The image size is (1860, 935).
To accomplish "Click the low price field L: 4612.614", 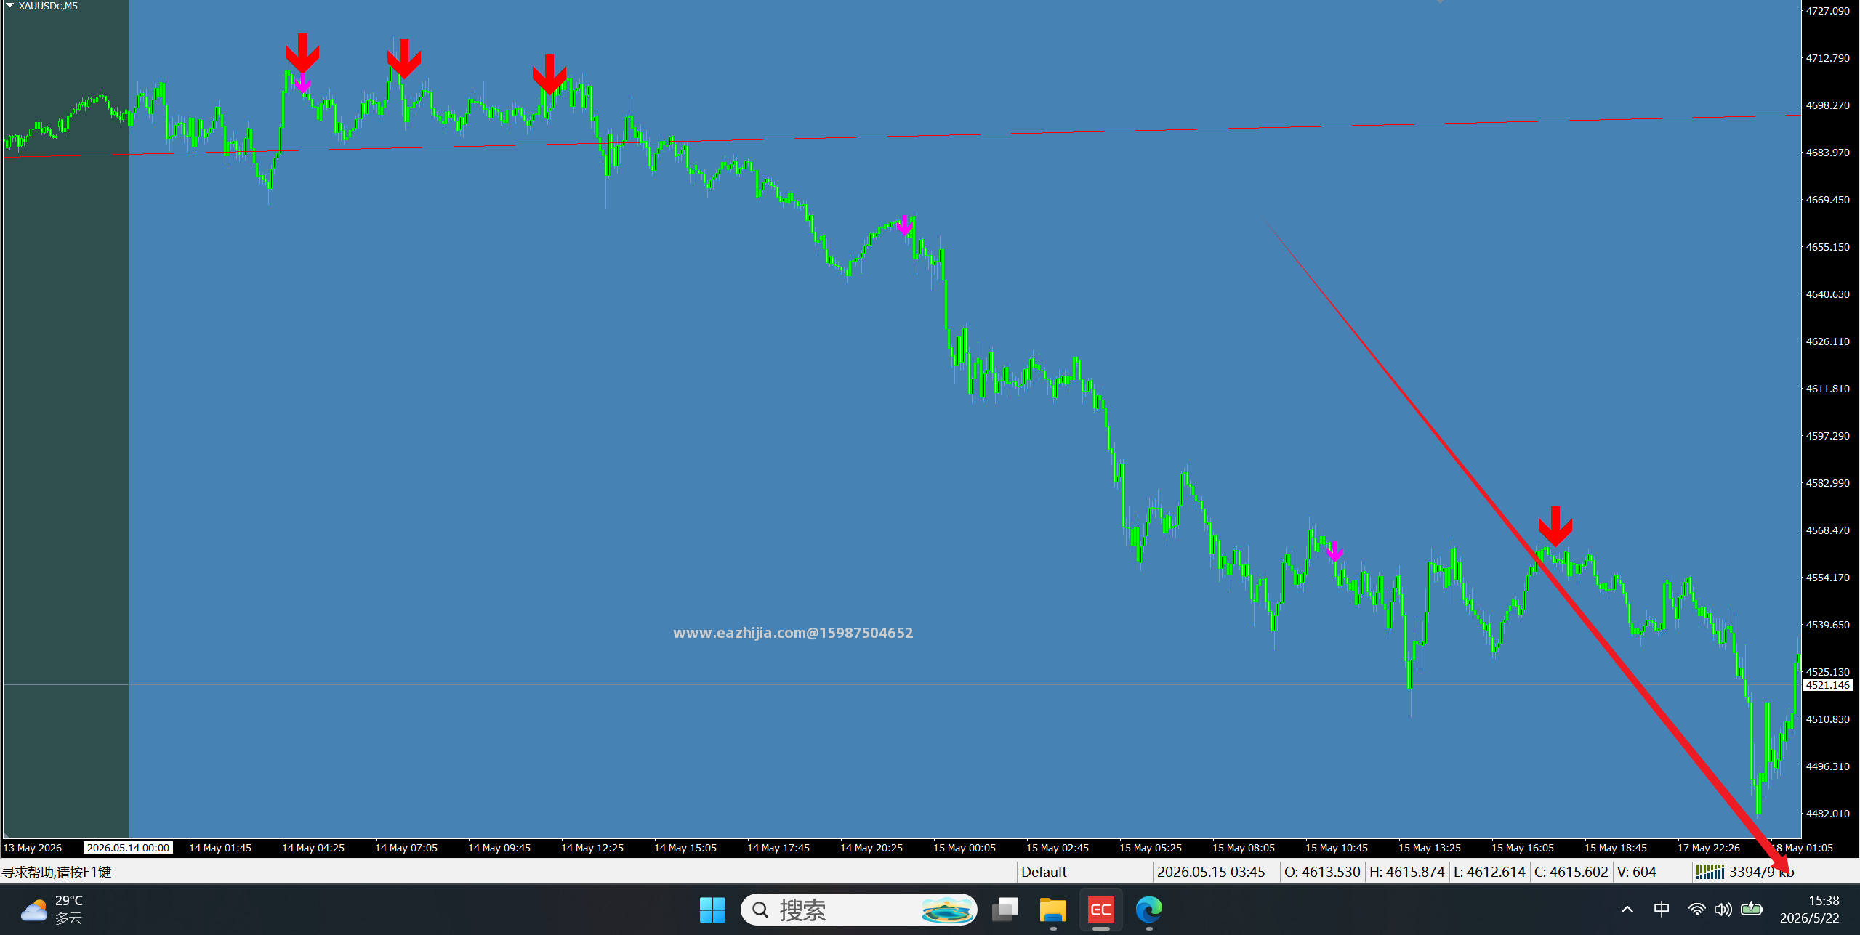I will [x=1489, y=872].
